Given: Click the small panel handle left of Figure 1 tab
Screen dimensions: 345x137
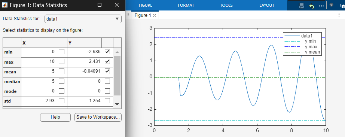Looking at the screenshot, I should 128,15.
